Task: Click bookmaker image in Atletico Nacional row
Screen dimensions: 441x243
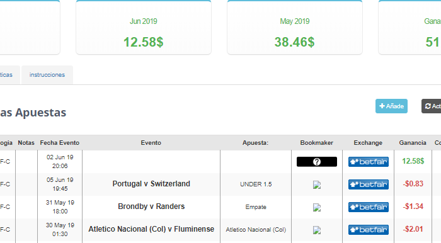Action: [x=317, y=230]
